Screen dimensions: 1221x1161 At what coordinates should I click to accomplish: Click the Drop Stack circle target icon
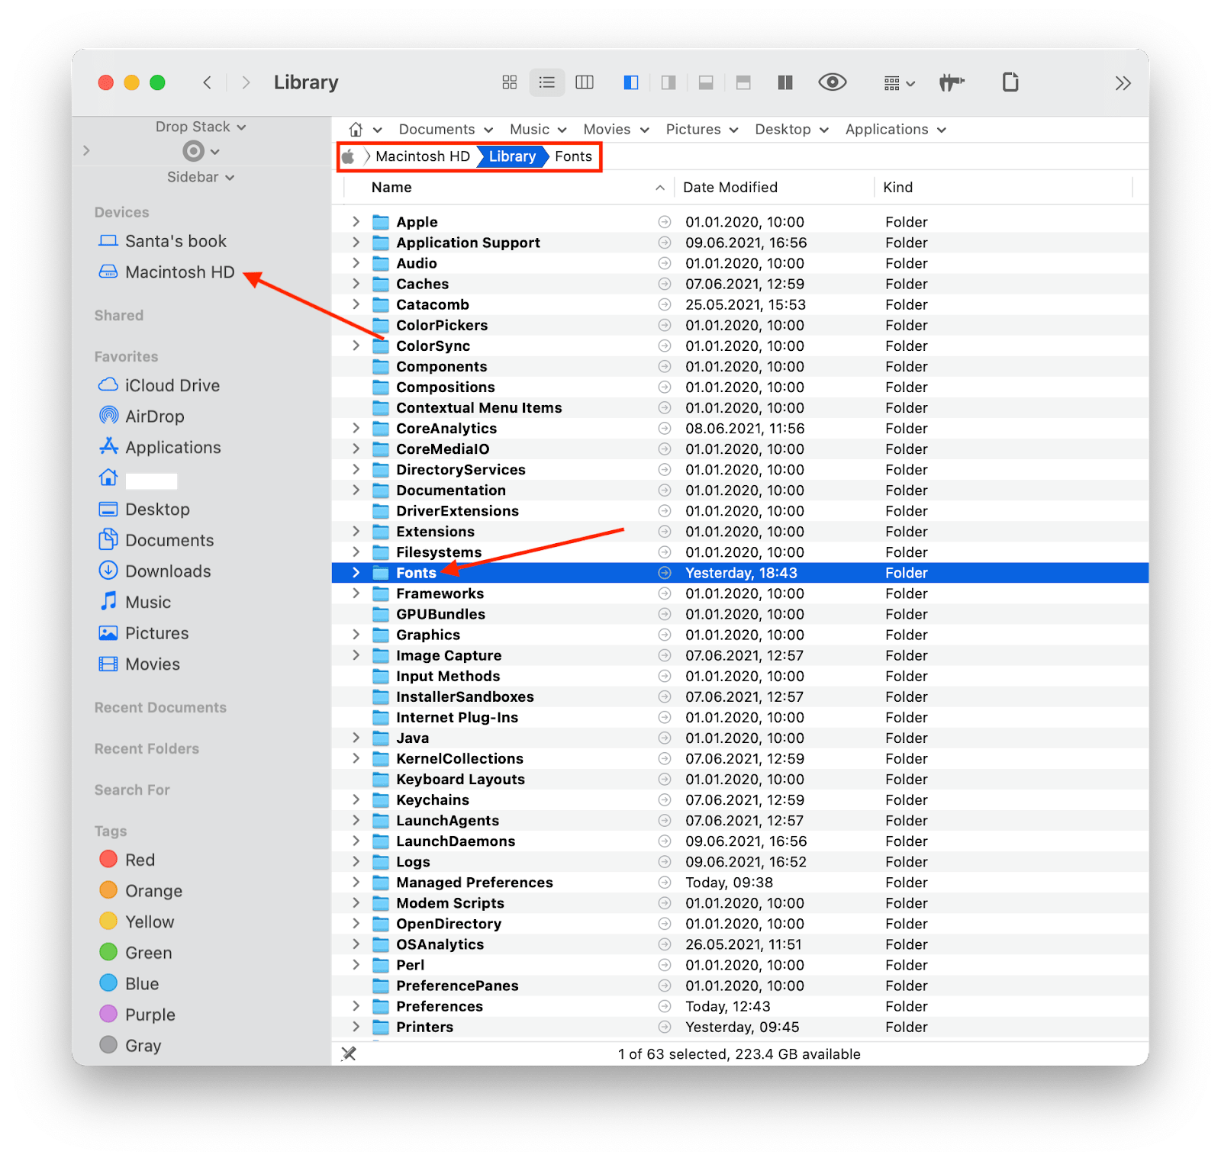point(194,151)
